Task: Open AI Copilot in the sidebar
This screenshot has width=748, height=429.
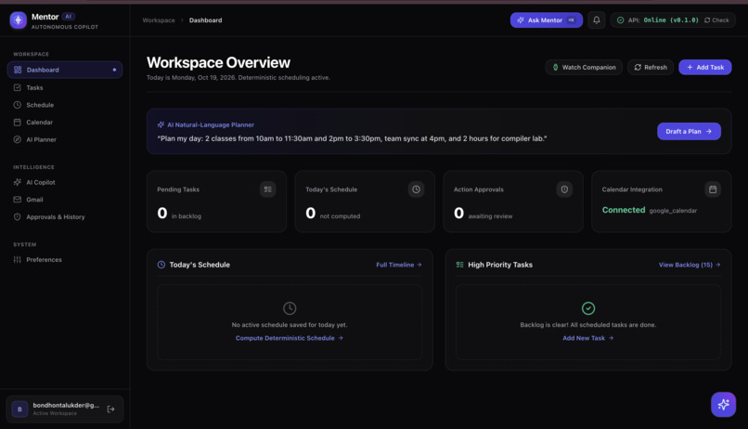Action: coord(65,182)
